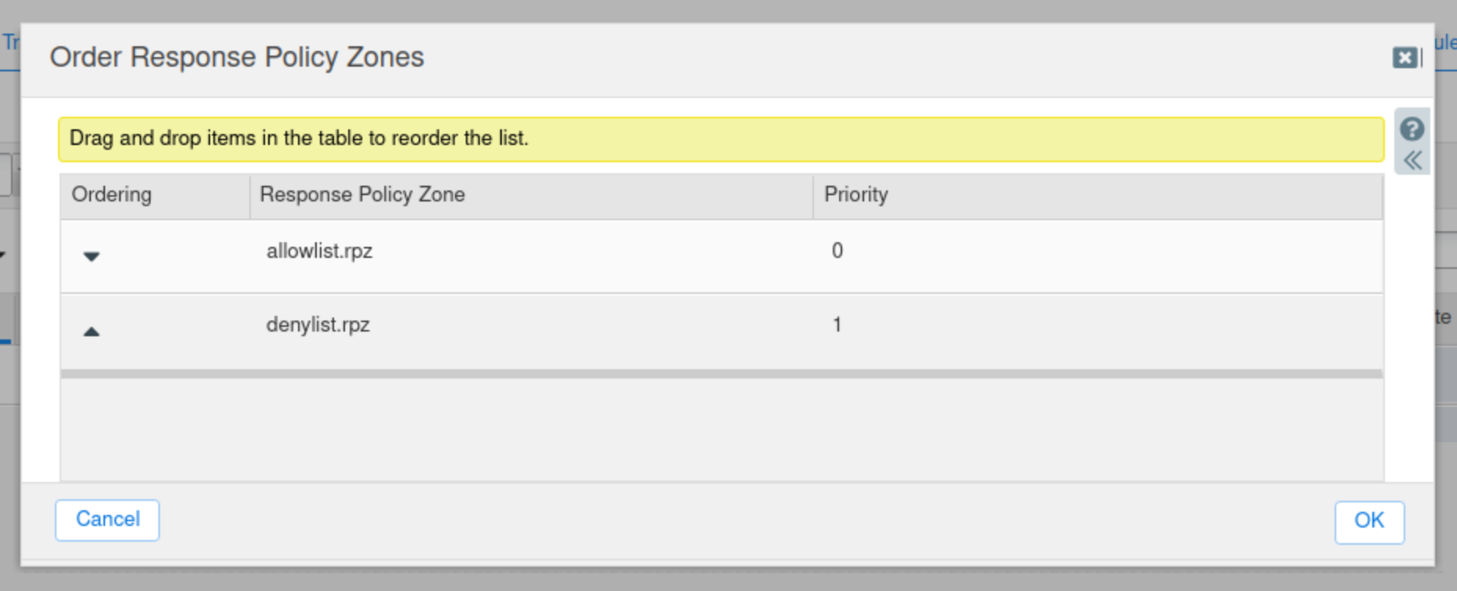Click the Ordering column header
This screenshot has height=591, width=1457.
[111, 195]
